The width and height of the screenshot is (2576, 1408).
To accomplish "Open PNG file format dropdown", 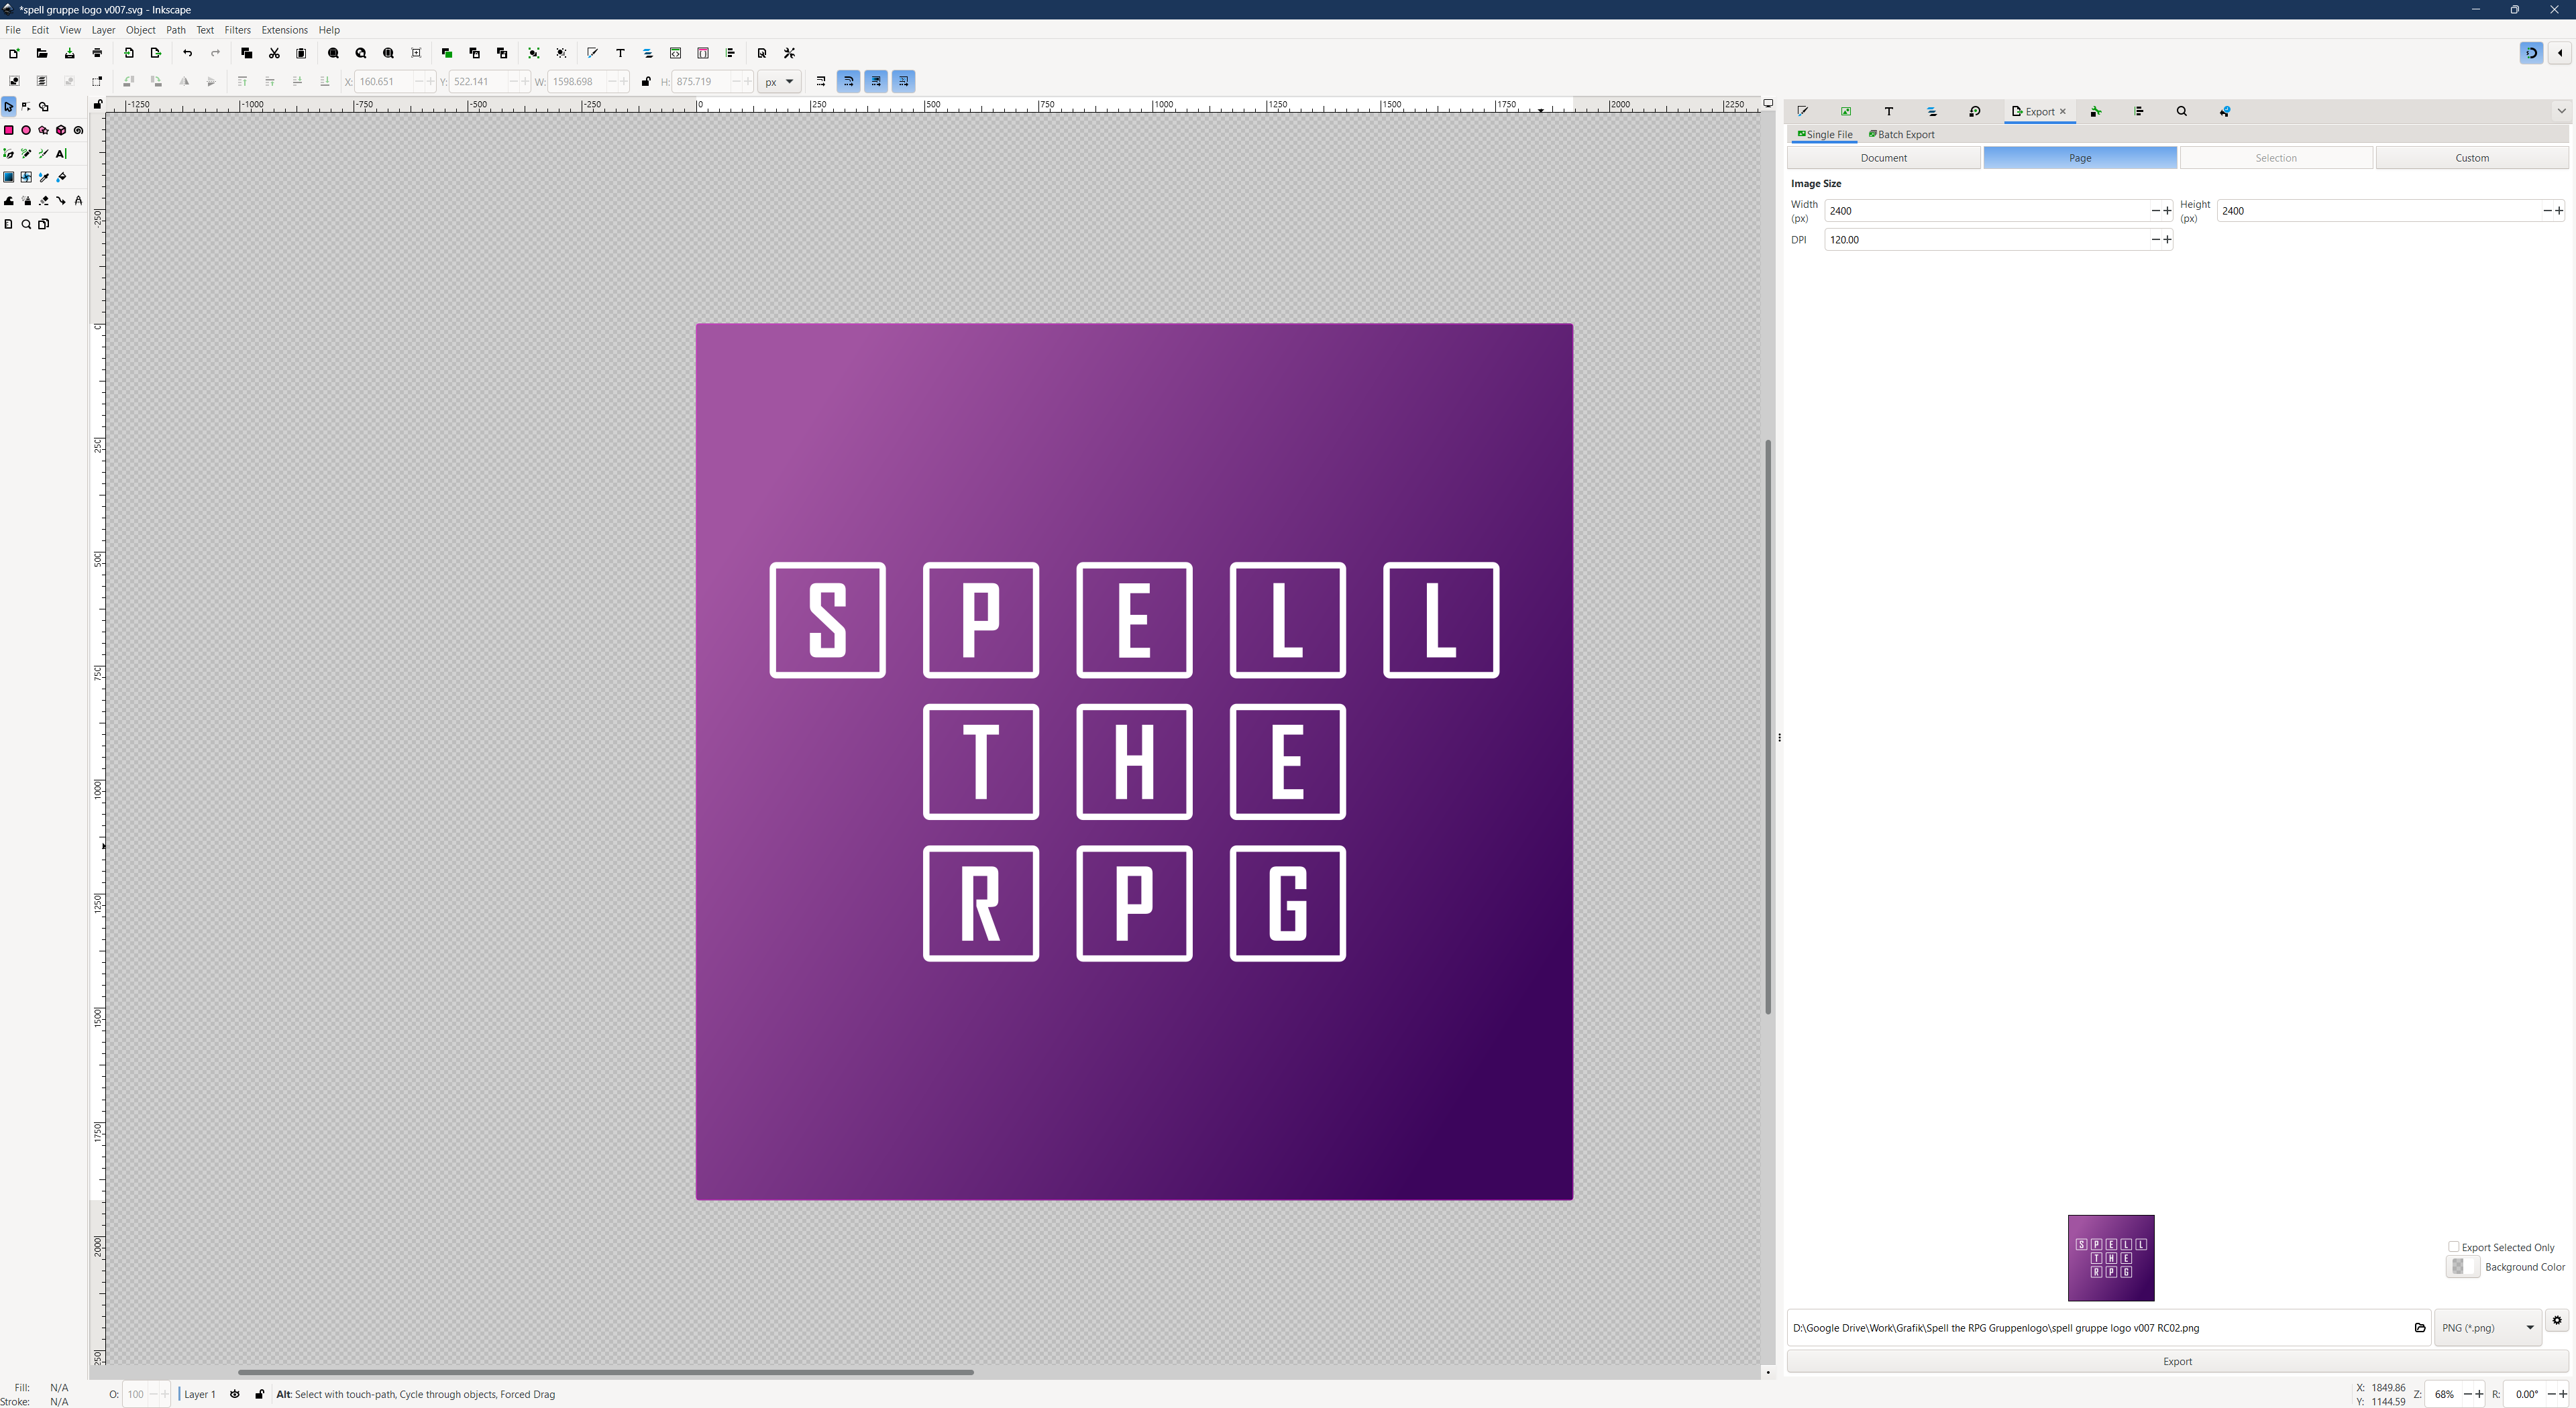I will (2487, 1328).
